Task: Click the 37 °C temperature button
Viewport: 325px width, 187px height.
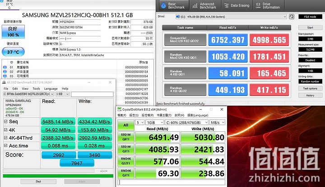Action: coord(13,52)
